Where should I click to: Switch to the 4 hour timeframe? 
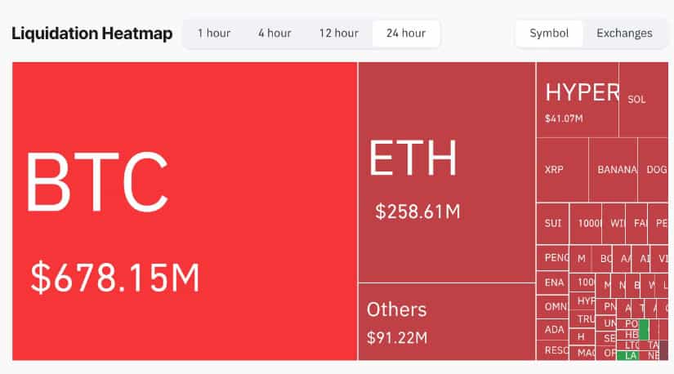(x=275, y=33)
